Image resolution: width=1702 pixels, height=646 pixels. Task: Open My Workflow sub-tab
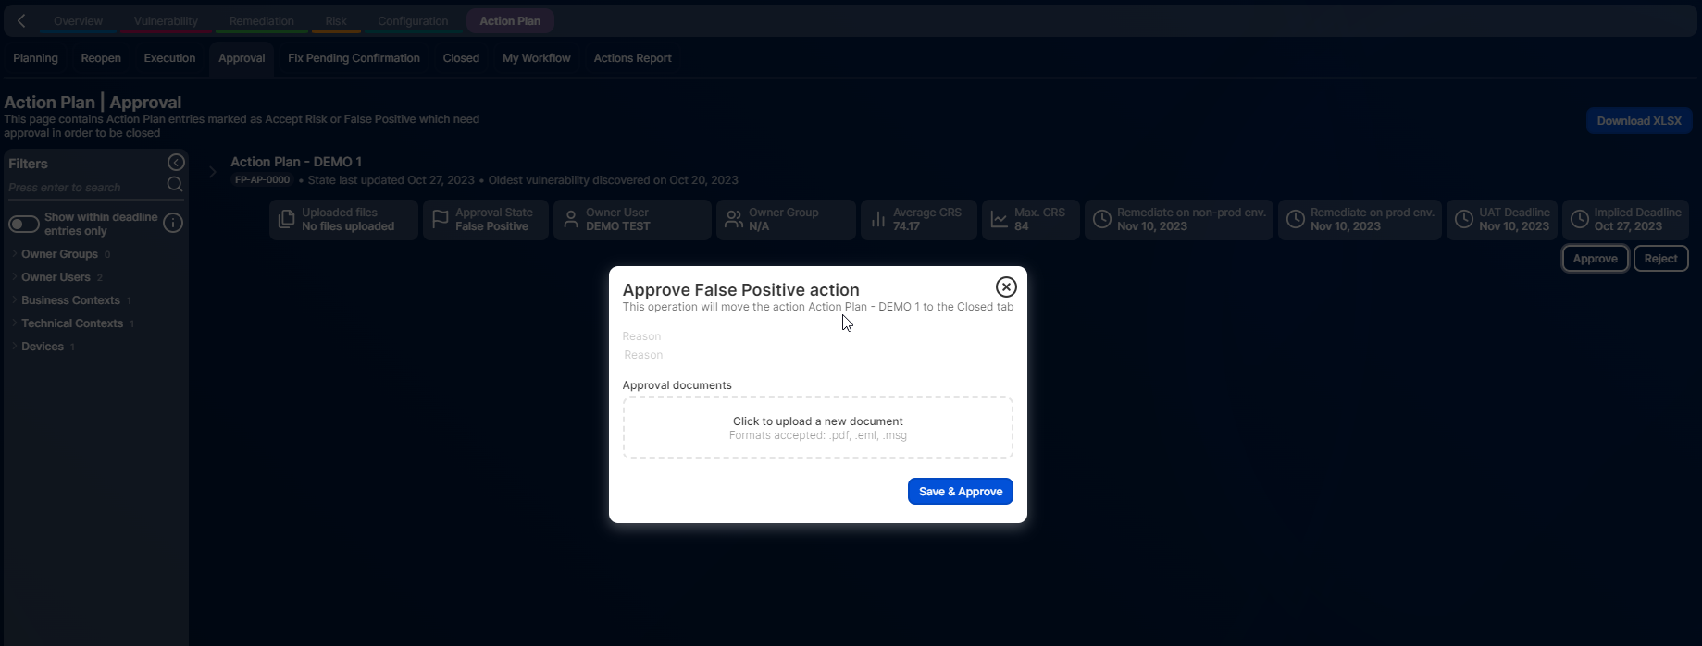pyautogui.click(x=537, y=58)
